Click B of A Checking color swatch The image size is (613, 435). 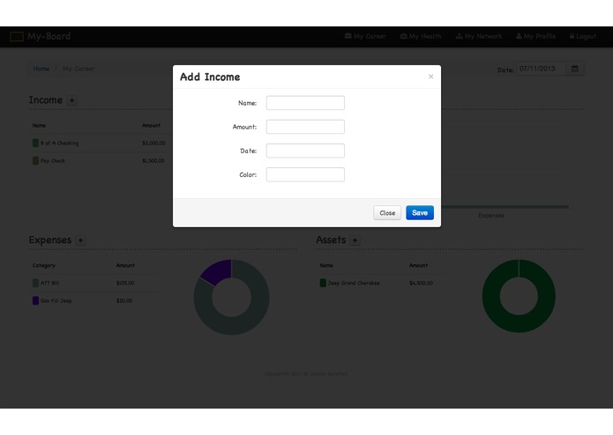pos(35,144)
